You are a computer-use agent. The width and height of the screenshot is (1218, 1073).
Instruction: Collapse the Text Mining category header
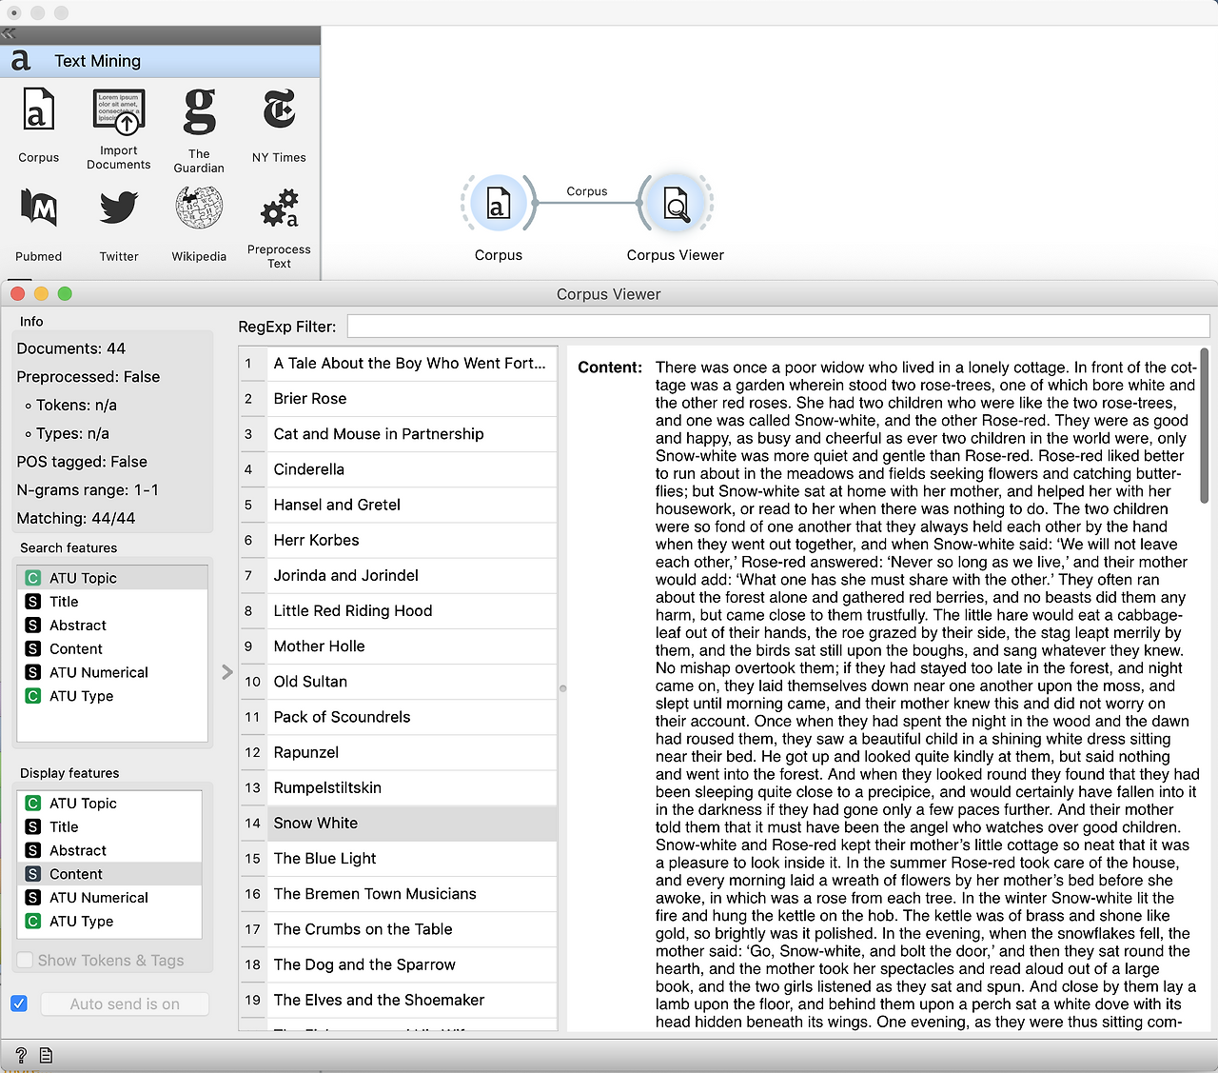[x=160, y=61]
